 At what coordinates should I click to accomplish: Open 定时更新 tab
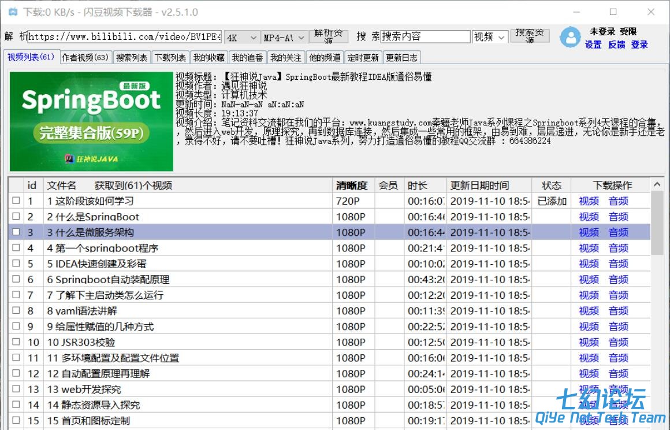[363, 57]
